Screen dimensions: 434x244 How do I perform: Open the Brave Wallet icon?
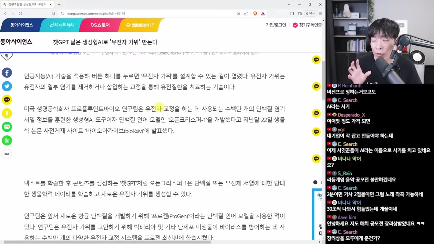[x=300, y=14]
